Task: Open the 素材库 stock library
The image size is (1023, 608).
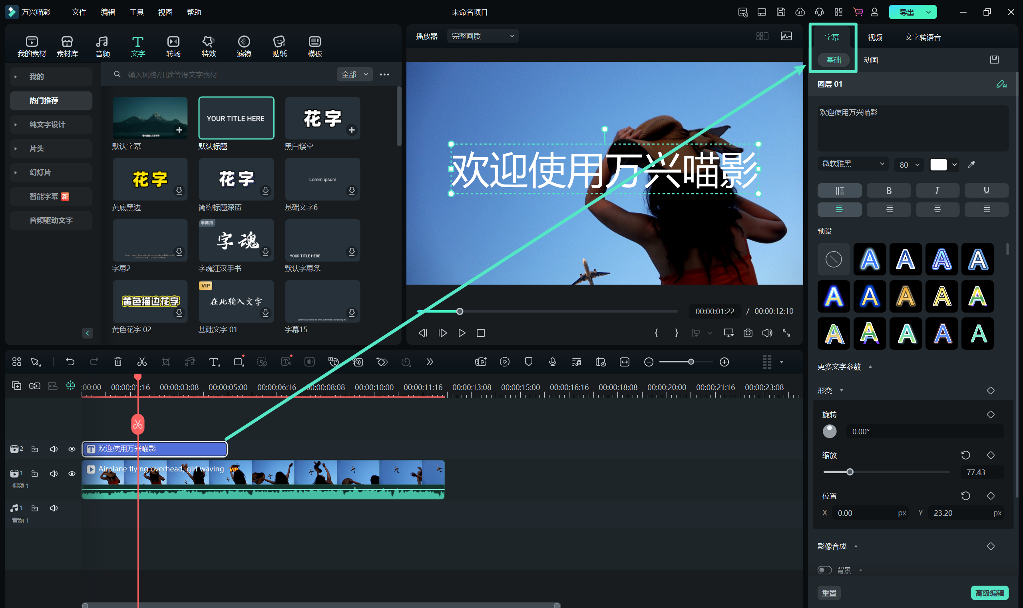Action: click(x=67, y=46)
